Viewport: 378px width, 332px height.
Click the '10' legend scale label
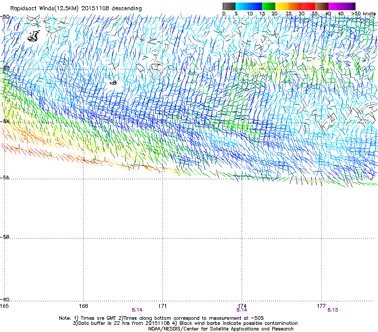point(250,14)
